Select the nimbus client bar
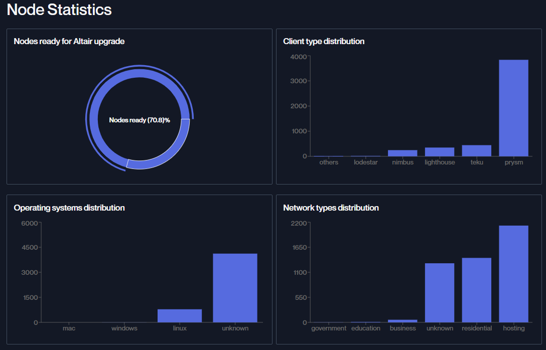This screenshot has height=350, width=546. 402,153
